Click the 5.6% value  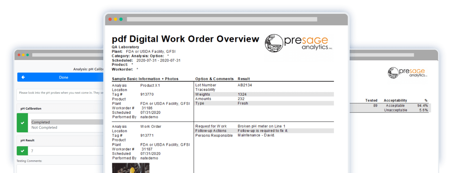pos(424,110)
